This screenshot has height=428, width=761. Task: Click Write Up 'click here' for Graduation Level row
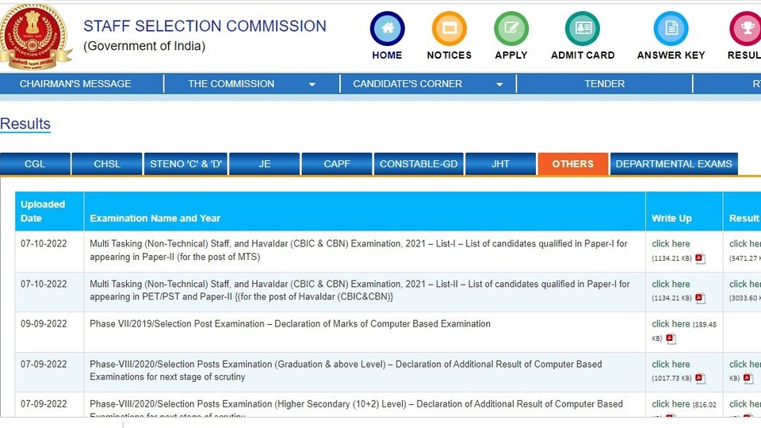coord(671,364)
